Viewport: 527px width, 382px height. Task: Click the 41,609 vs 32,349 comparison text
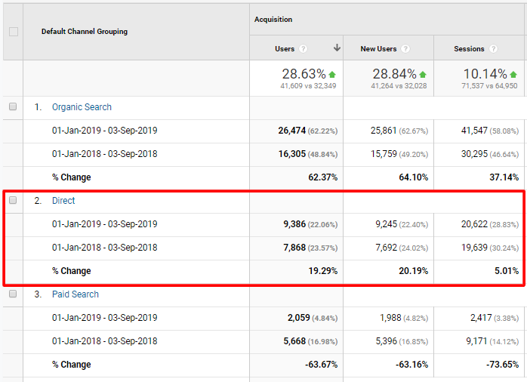(308, 86)
